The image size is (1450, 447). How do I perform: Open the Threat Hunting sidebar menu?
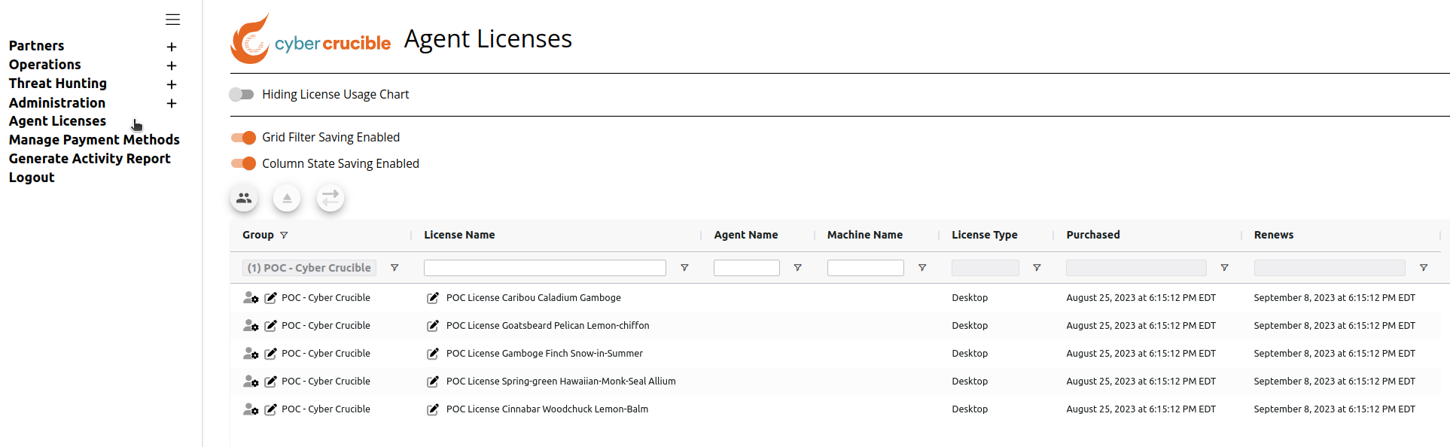click(x=58, y=84)
